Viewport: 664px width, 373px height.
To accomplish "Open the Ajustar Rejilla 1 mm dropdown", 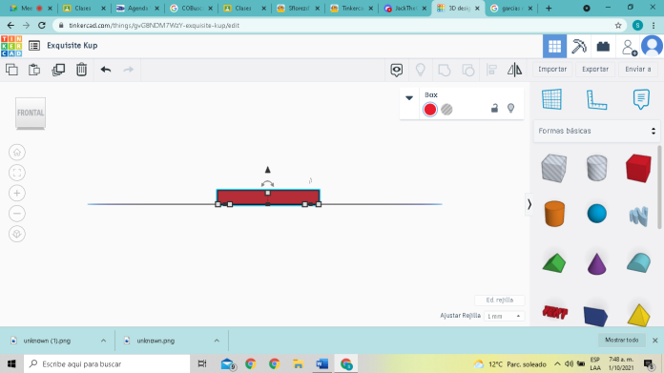I will pos(504,316).
